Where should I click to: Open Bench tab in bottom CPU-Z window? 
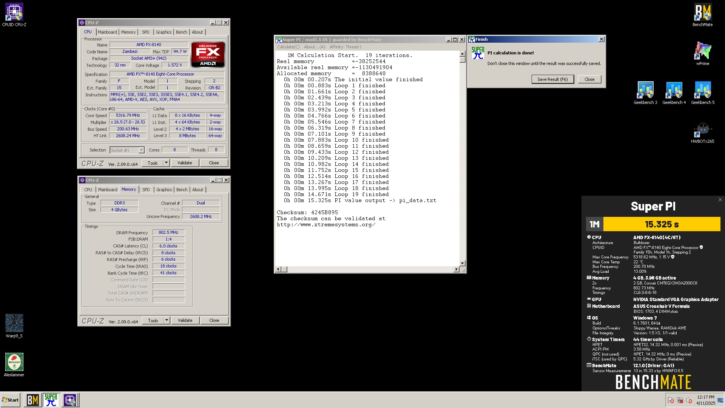[x=182, y=190]
